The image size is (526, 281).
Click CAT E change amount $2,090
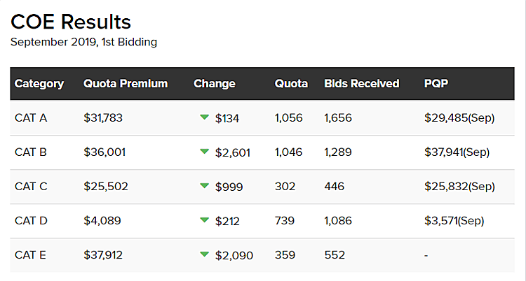(234, 255)
